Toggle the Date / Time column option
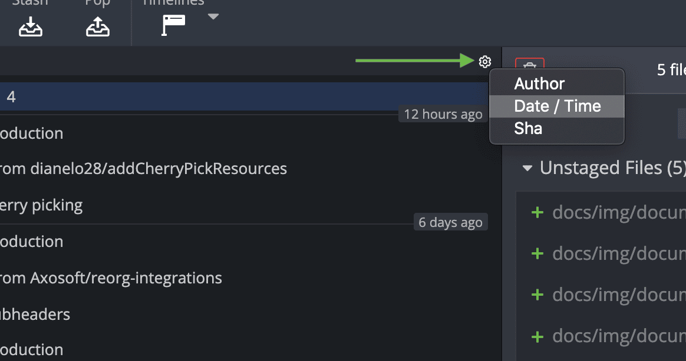This screenshot has width=686, height=361. point(557,106)
